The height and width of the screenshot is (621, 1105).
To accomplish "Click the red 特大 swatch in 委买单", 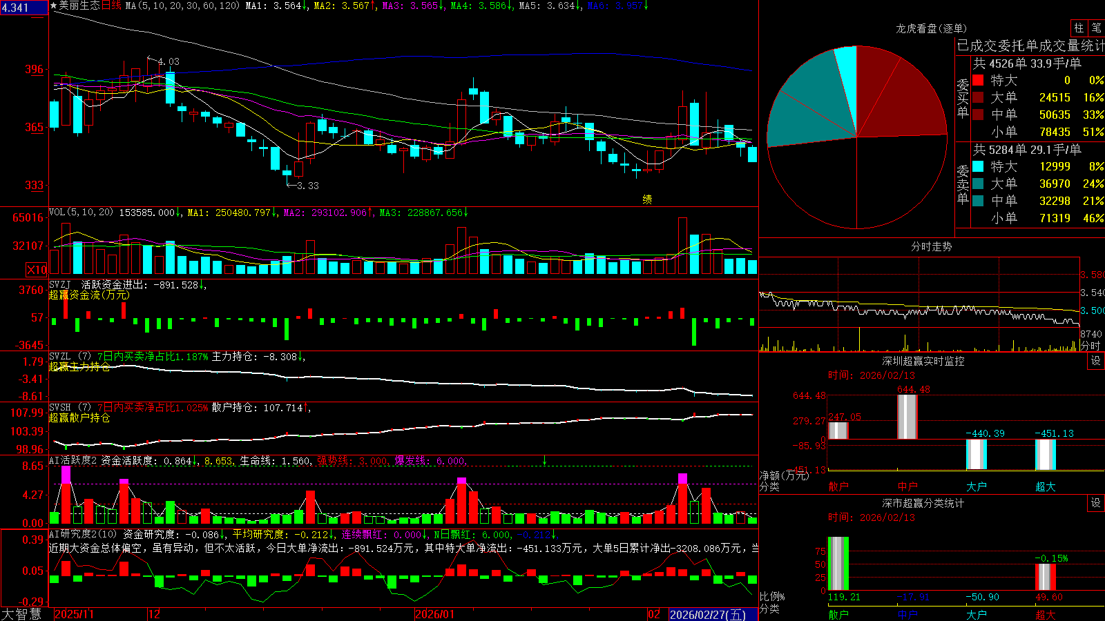I will tap(978, 81).
